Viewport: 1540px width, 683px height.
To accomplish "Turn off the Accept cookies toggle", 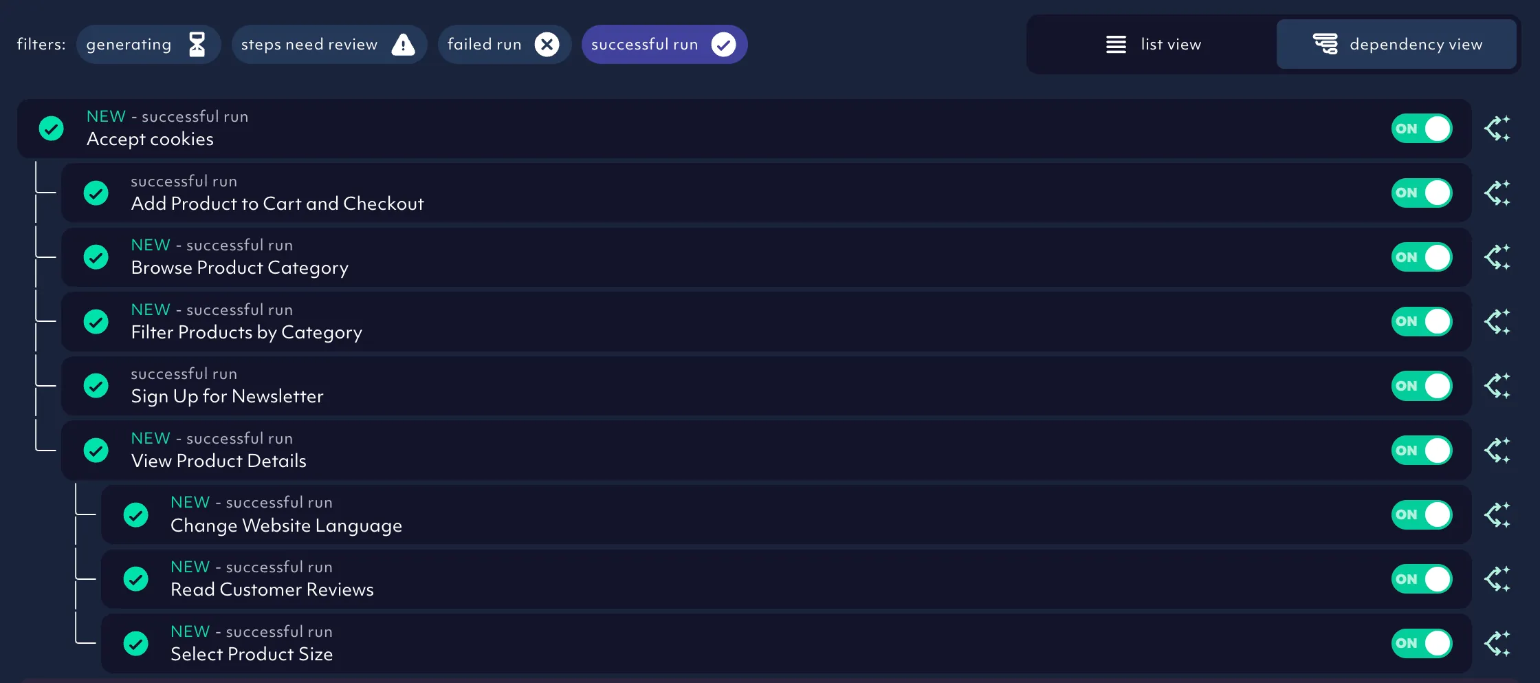I will [1421, 129].
